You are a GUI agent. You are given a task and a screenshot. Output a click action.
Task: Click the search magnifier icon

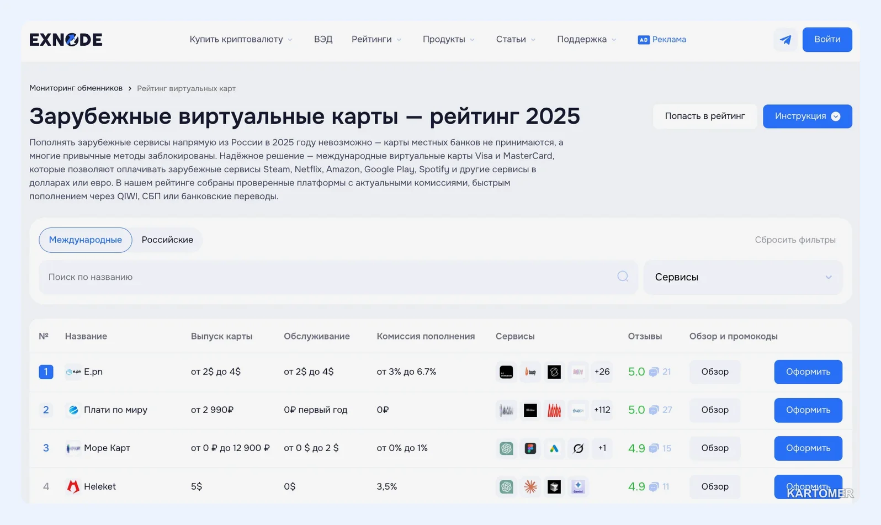click(x=623, y=277)
